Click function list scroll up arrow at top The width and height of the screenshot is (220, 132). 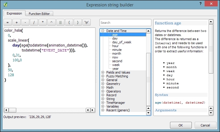(148, 31)
